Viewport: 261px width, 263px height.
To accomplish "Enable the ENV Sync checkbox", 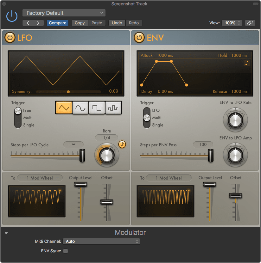I will tap(66, 251).
